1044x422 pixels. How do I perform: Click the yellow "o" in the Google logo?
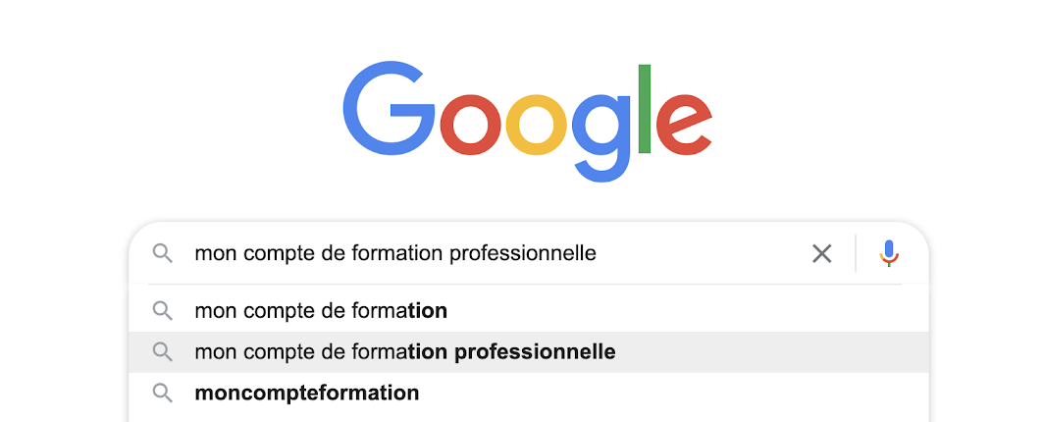click(x=537, y=126)
